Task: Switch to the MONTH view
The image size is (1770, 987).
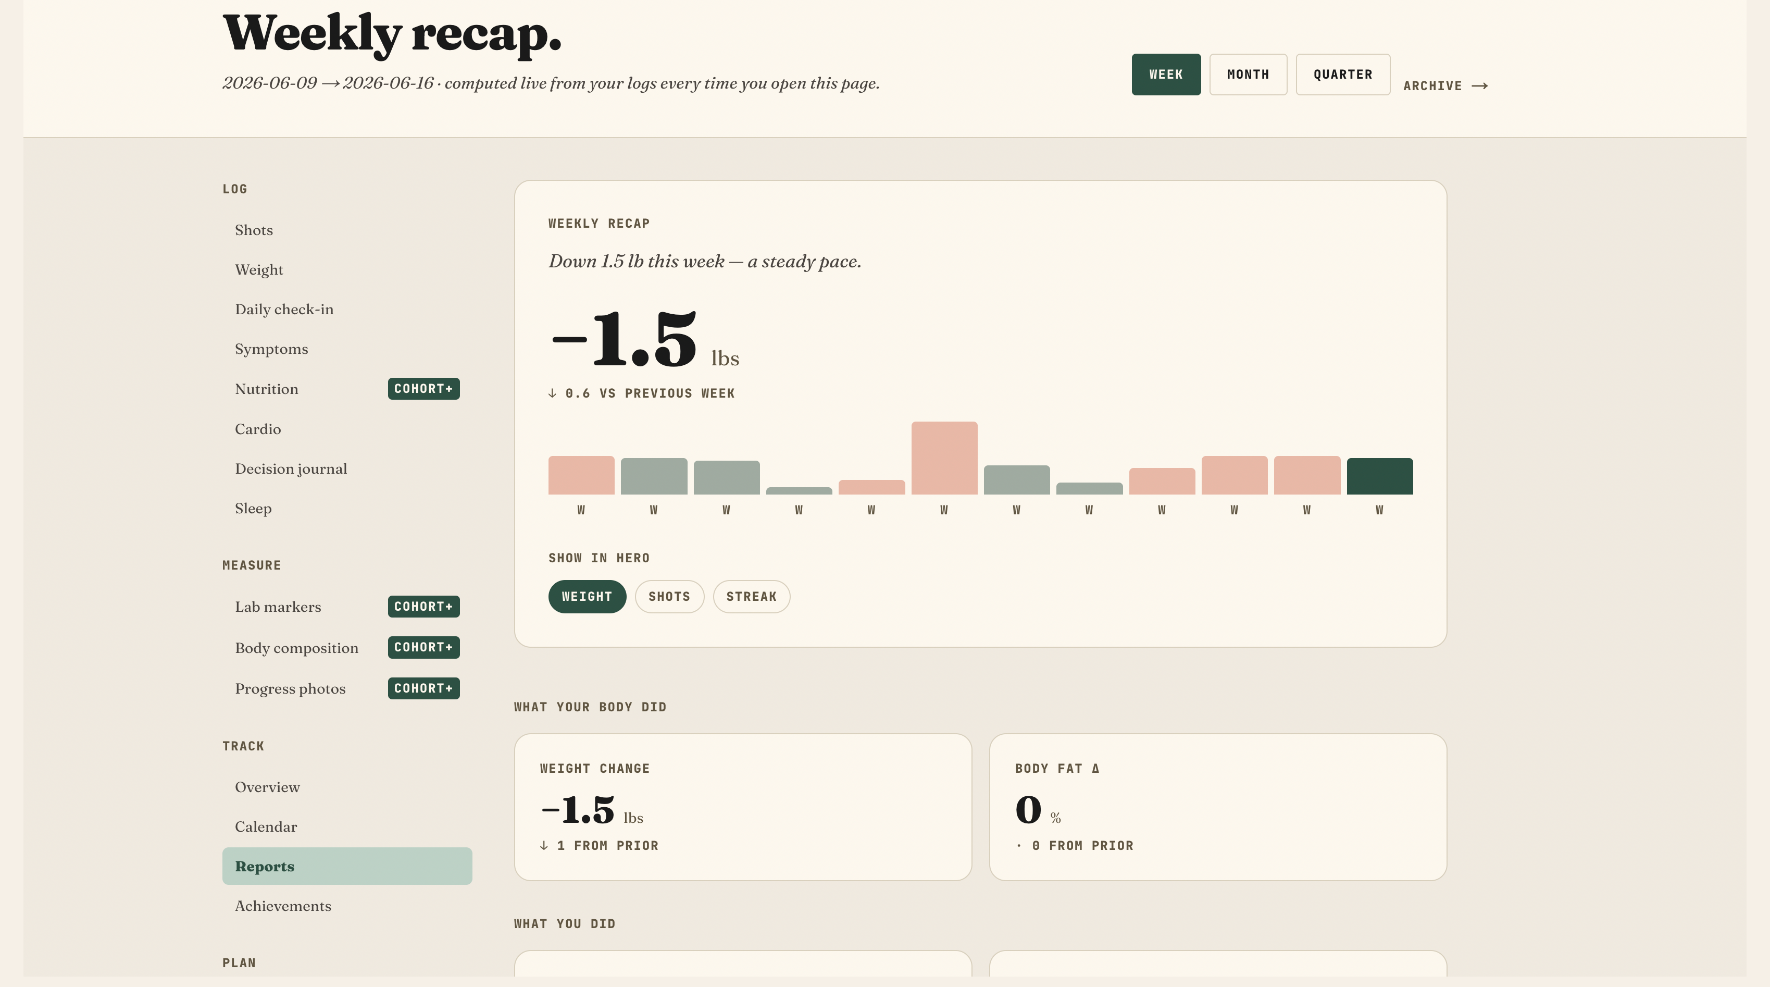Action: [x=1248, y=74]
